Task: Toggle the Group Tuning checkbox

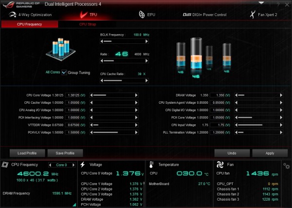Action: coord(64,72)
